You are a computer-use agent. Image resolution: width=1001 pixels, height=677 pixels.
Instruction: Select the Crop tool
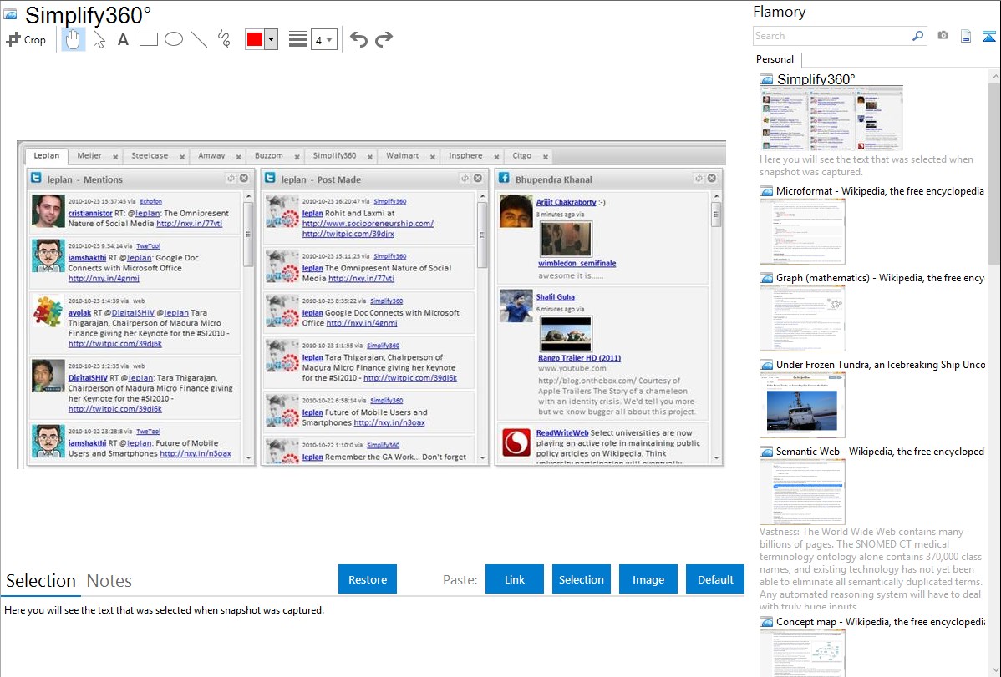pos(26,39)
